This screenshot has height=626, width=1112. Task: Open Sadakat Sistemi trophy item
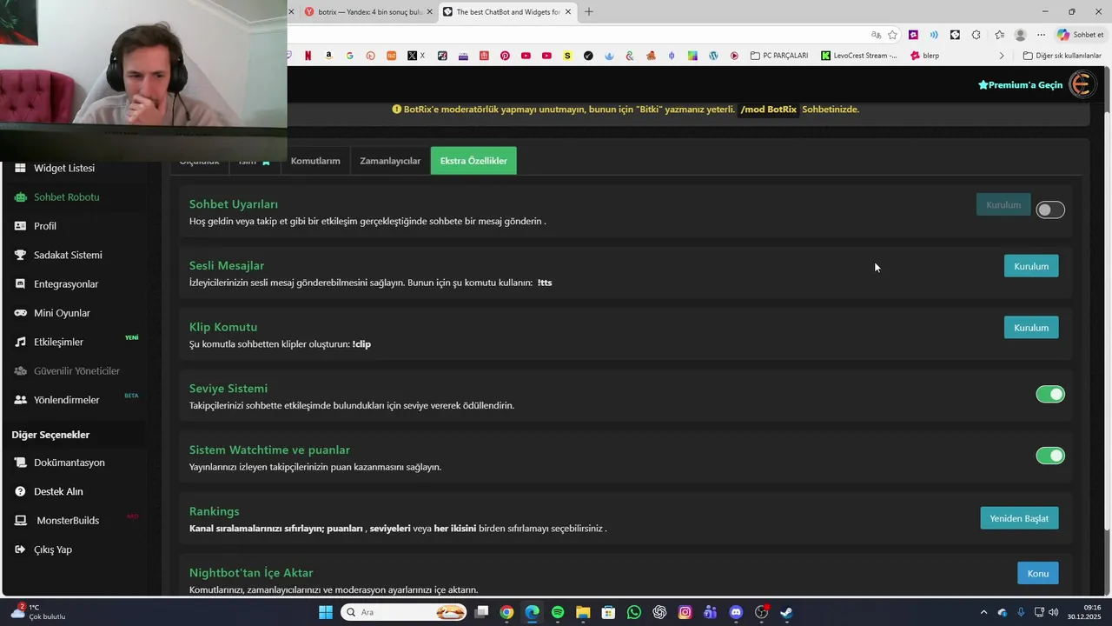point(57,255)
